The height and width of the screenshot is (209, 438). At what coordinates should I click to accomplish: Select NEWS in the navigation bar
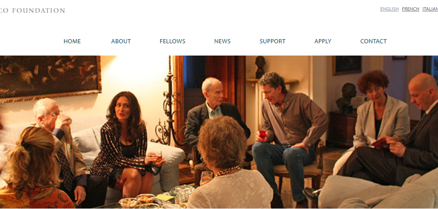(222, 41)
